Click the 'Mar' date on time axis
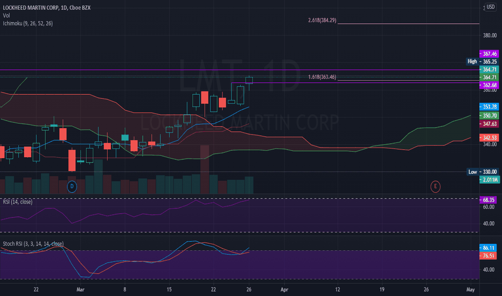Viewport: 502px width, 296px height. tap(80, 290)
